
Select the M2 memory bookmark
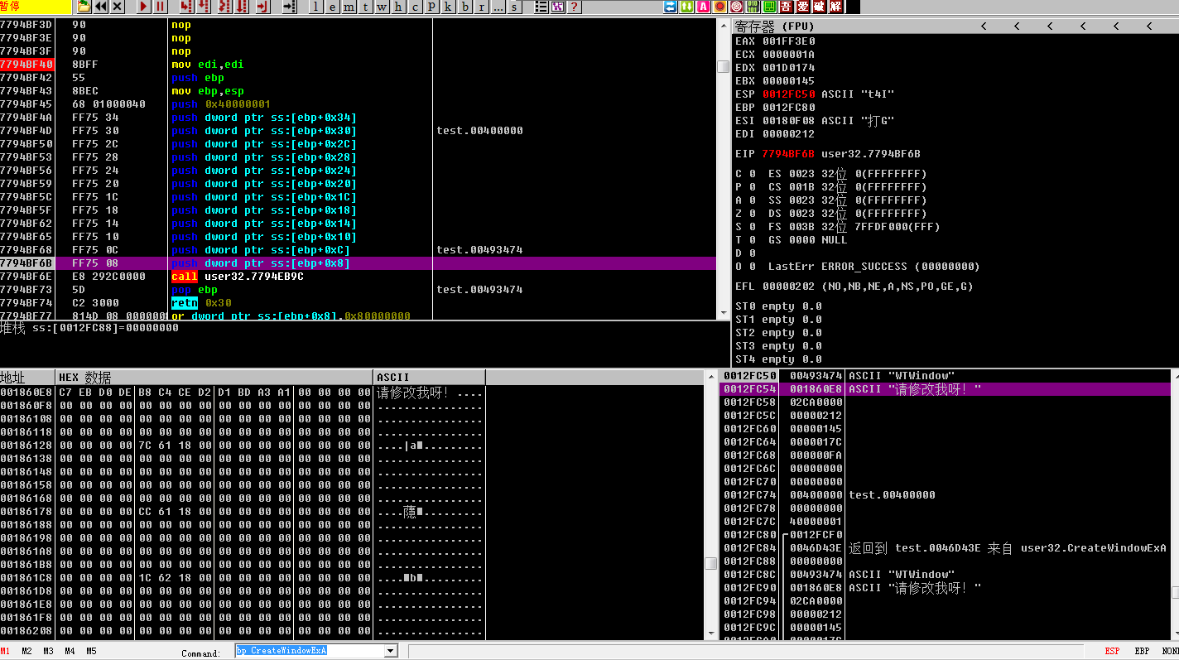27,651
